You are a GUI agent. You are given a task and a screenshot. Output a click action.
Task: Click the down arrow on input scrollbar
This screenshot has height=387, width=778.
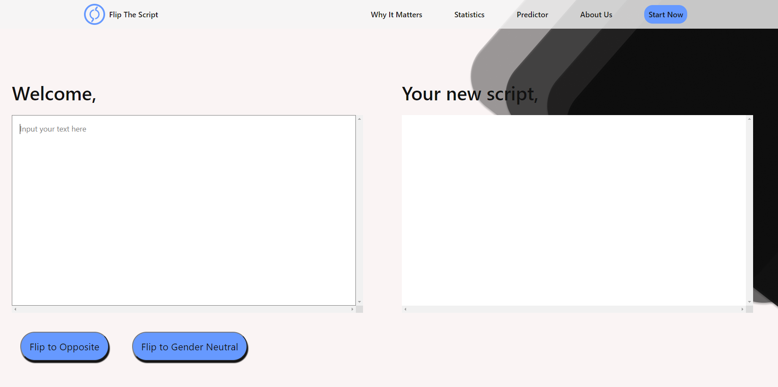[359, 302]
